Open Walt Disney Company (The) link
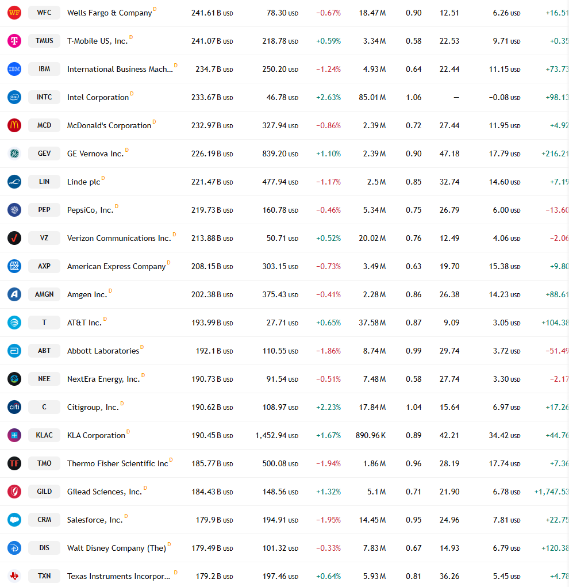This screenshot has width=569, height=587. point(117,548)
